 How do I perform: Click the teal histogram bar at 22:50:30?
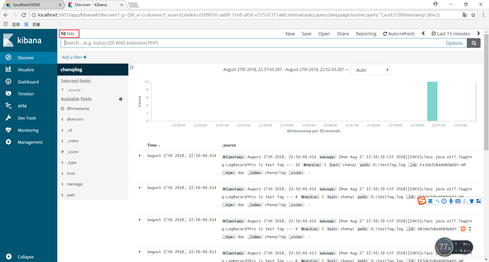432,101
